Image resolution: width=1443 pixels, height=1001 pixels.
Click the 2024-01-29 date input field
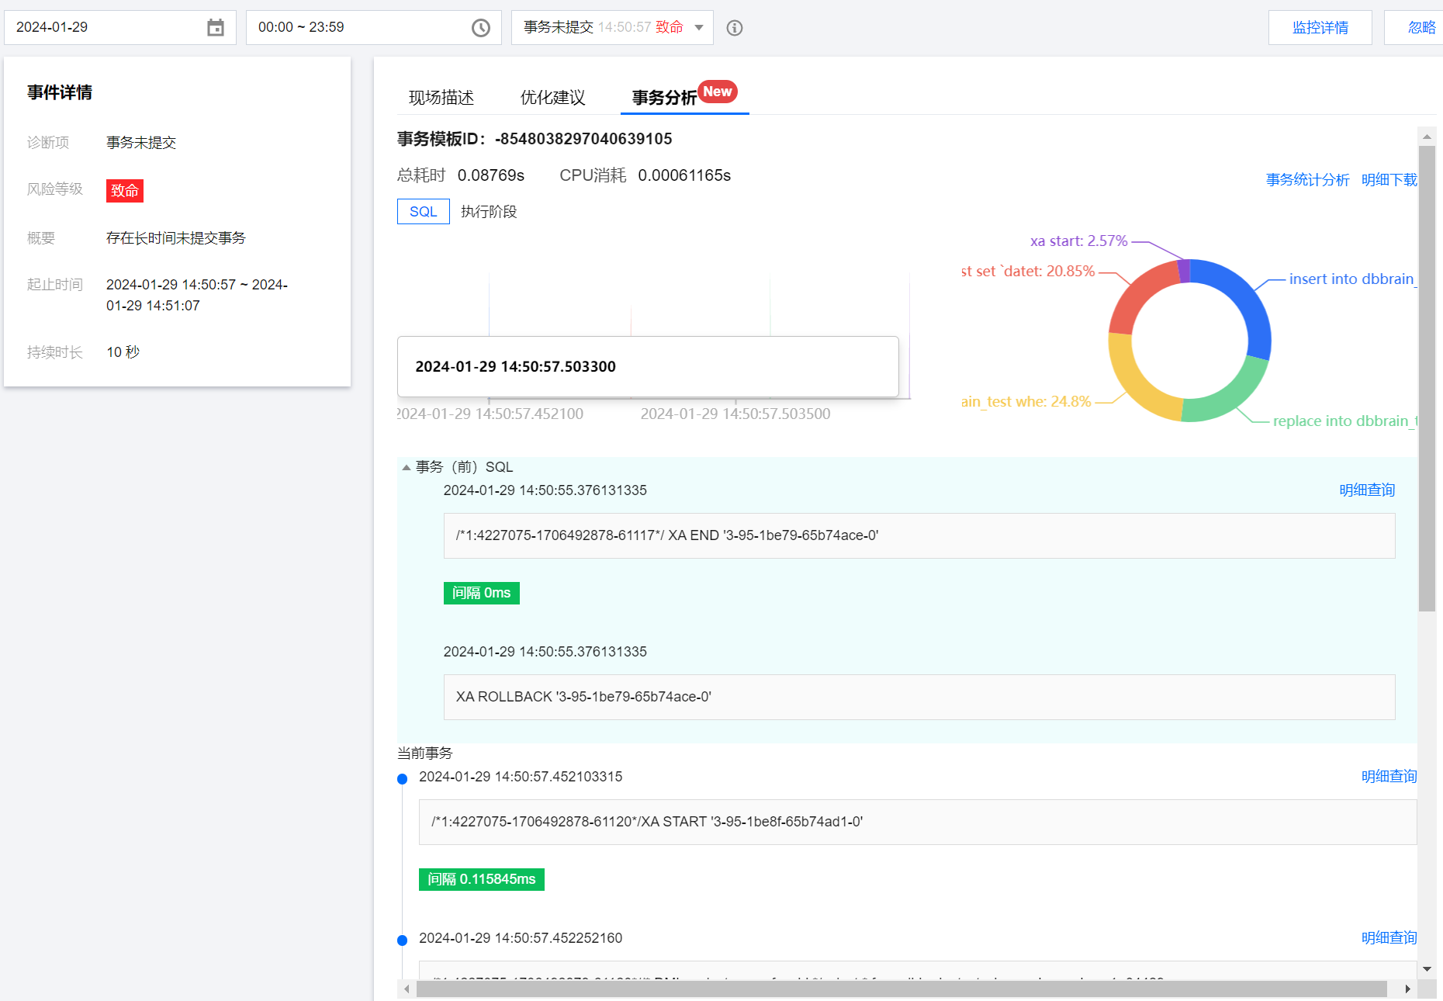pyautogui.click(x=105, y=28)
